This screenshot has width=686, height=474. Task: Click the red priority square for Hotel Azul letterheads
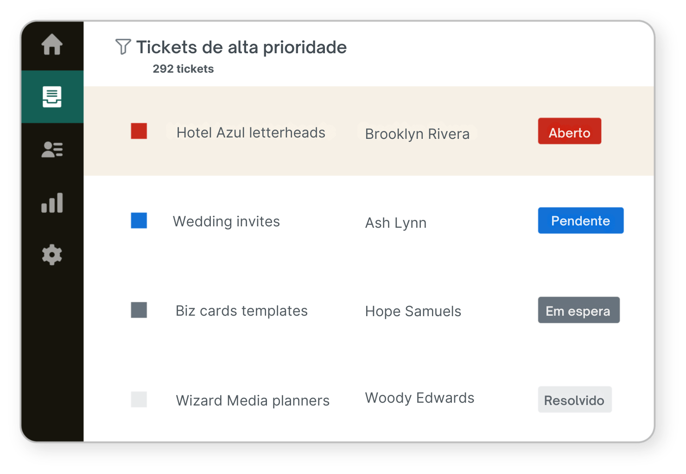[x=139, y=132]
